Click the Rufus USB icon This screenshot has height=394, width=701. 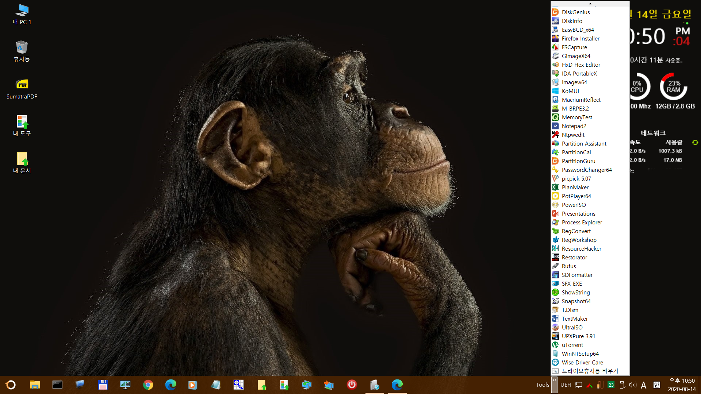tap(555, 266)
